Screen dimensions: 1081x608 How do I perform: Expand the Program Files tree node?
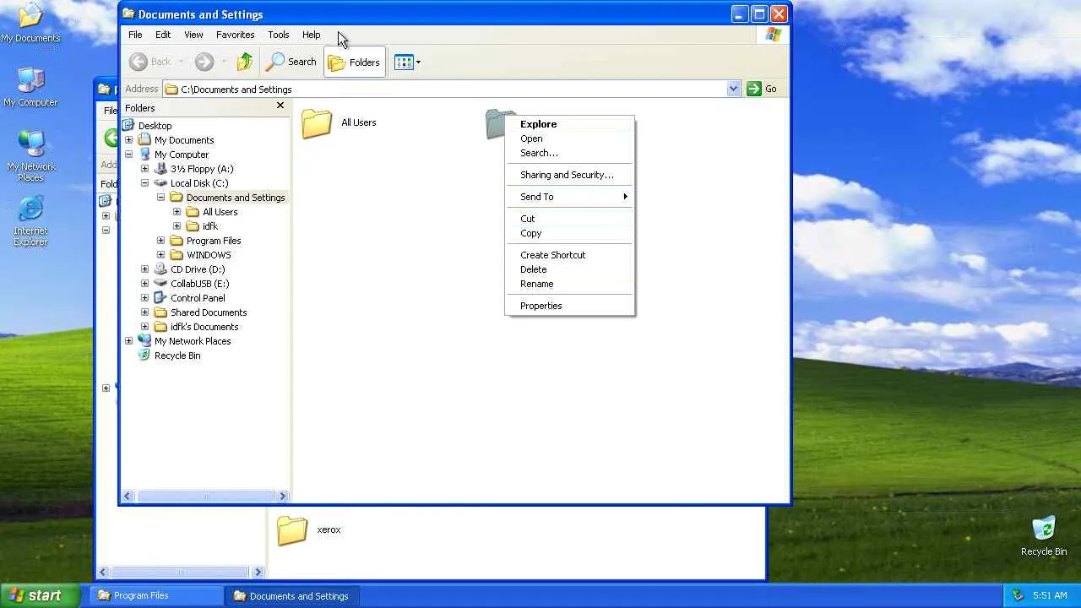pyautogui.click(x=160, y=241)
